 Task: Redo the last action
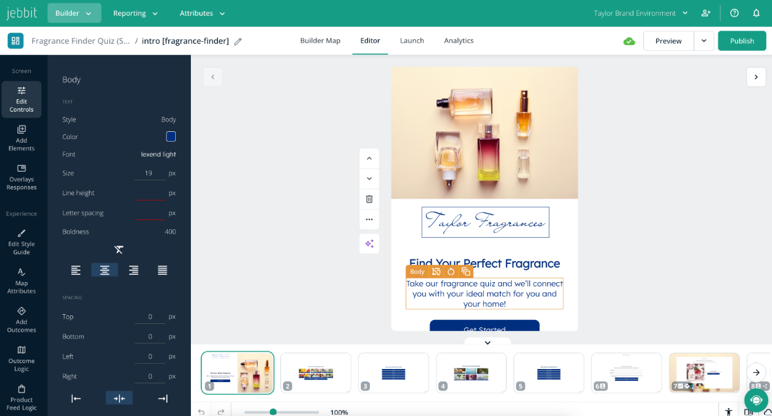221,412
